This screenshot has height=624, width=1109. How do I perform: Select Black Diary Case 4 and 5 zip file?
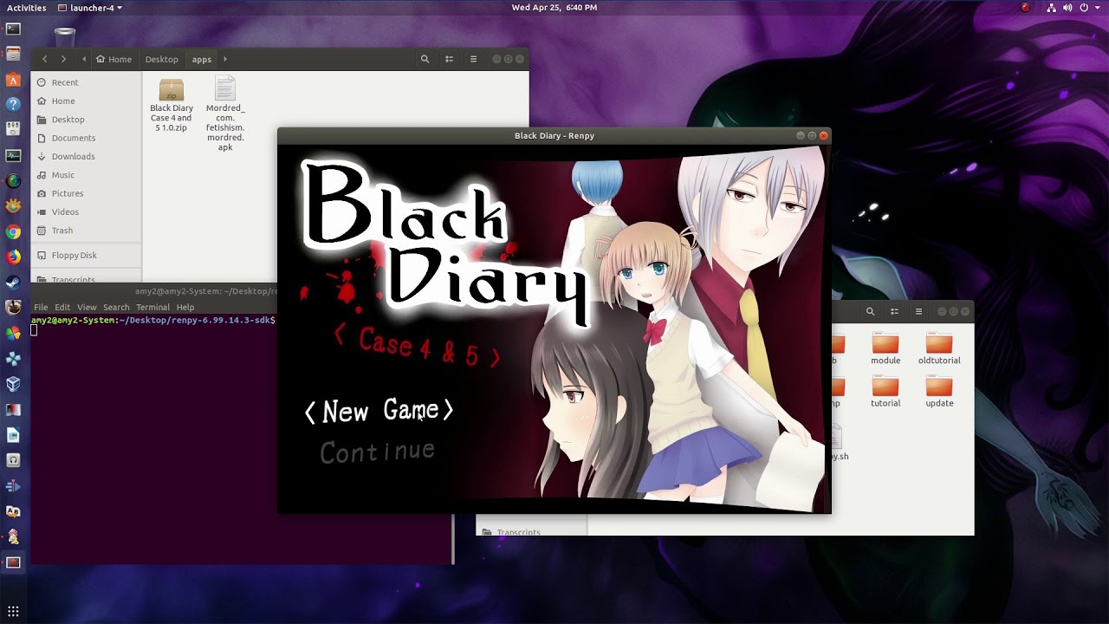(x=172, y=106)
